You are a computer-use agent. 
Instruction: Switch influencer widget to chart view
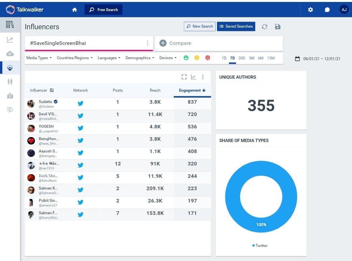(x=193, y=77)
